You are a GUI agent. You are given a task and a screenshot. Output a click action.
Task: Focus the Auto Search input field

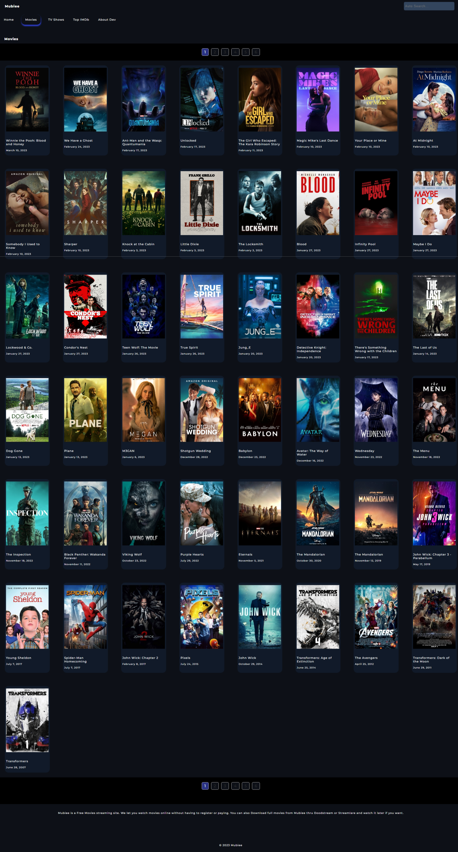coord(429,6)
